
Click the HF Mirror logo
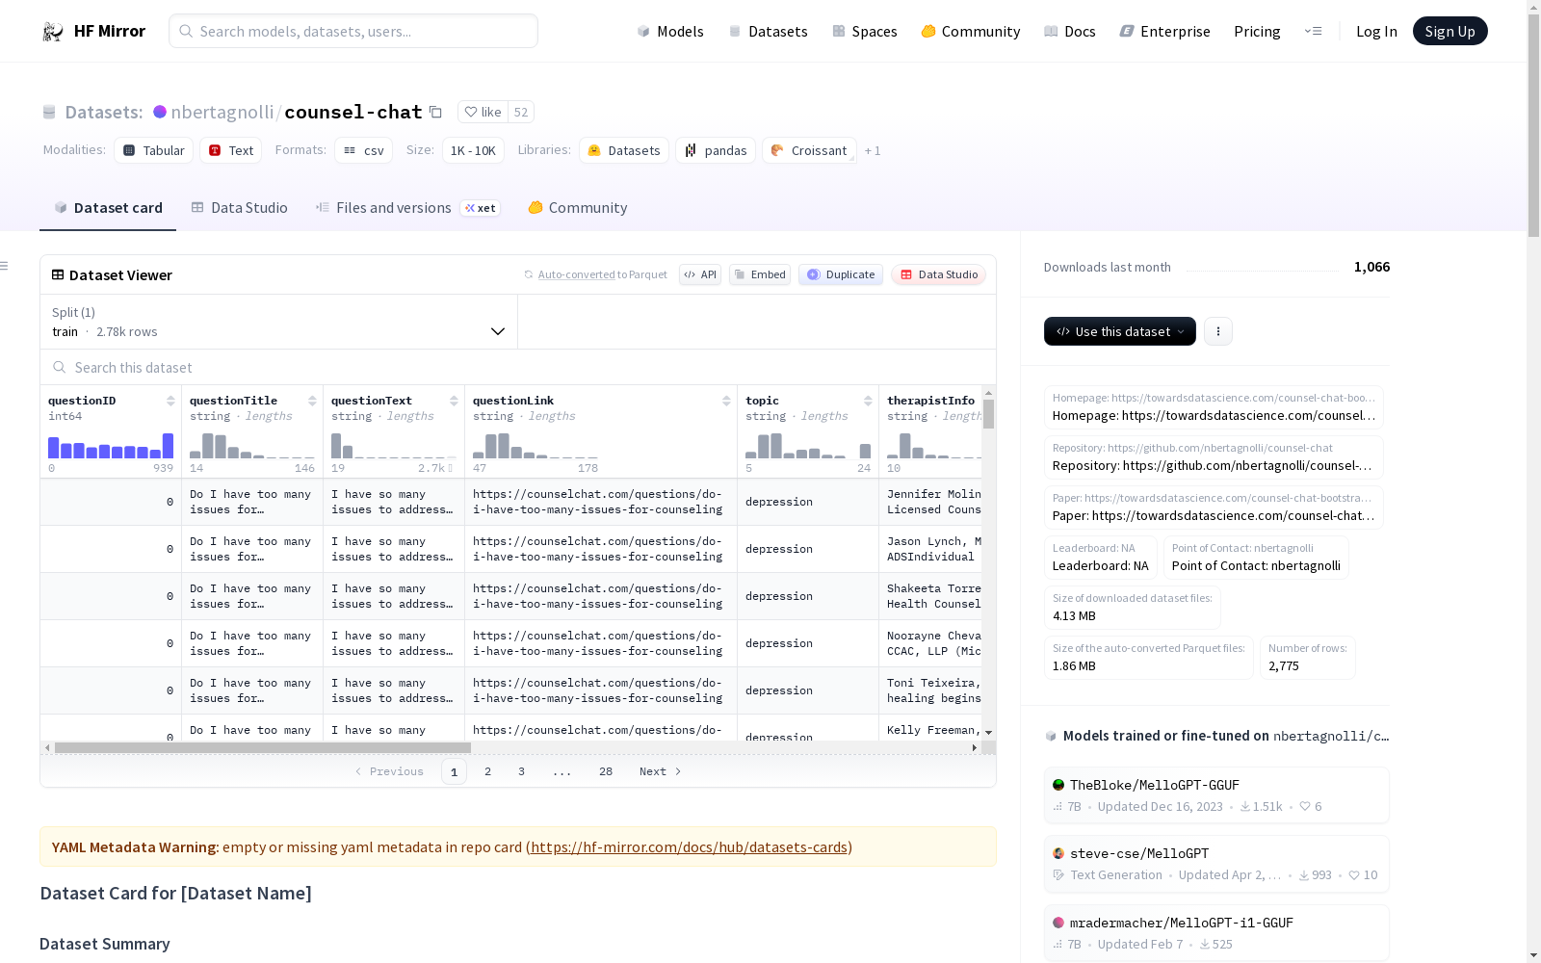[93, 31]
